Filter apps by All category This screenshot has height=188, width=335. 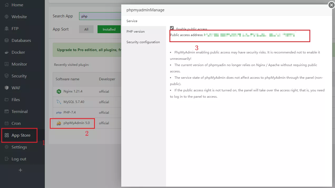(x=86, y=29)
